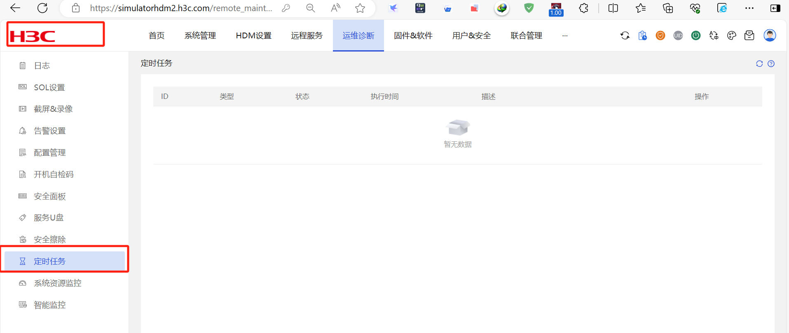Click the 执行时间 column header

384,96
